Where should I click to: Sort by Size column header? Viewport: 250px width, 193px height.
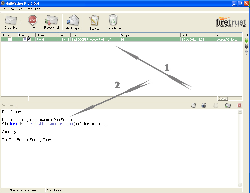pos(64,35)
